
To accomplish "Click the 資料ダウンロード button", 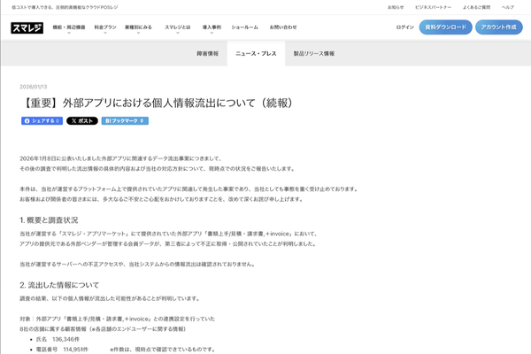I will [446, 27].
